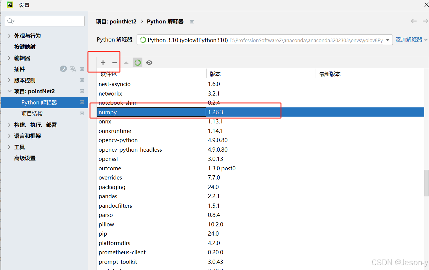Select the 按键映射 settings item

tap(25, 47)
